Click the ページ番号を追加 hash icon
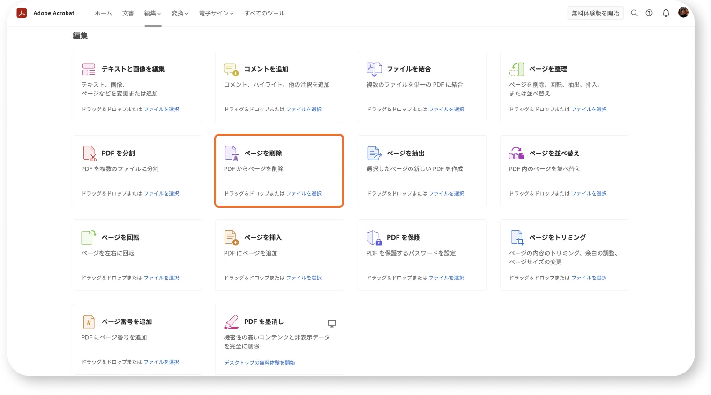 point(89,322)
